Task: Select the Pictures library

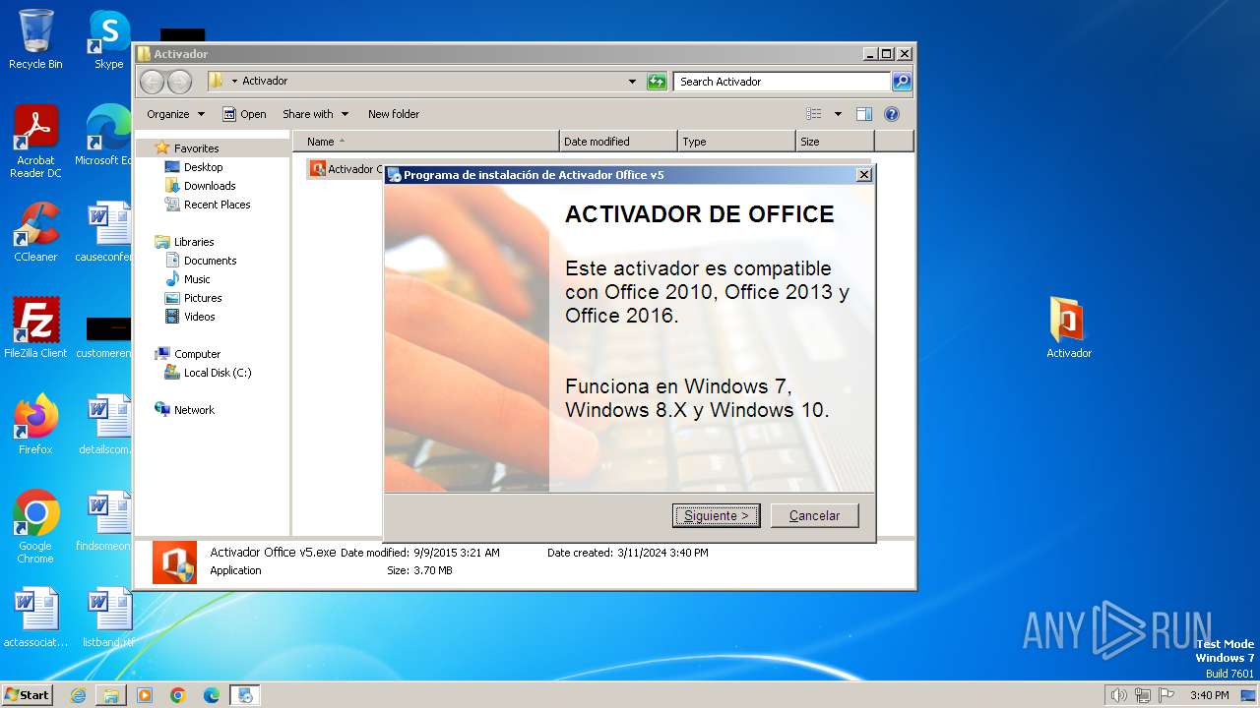Action: coord(202,298)
